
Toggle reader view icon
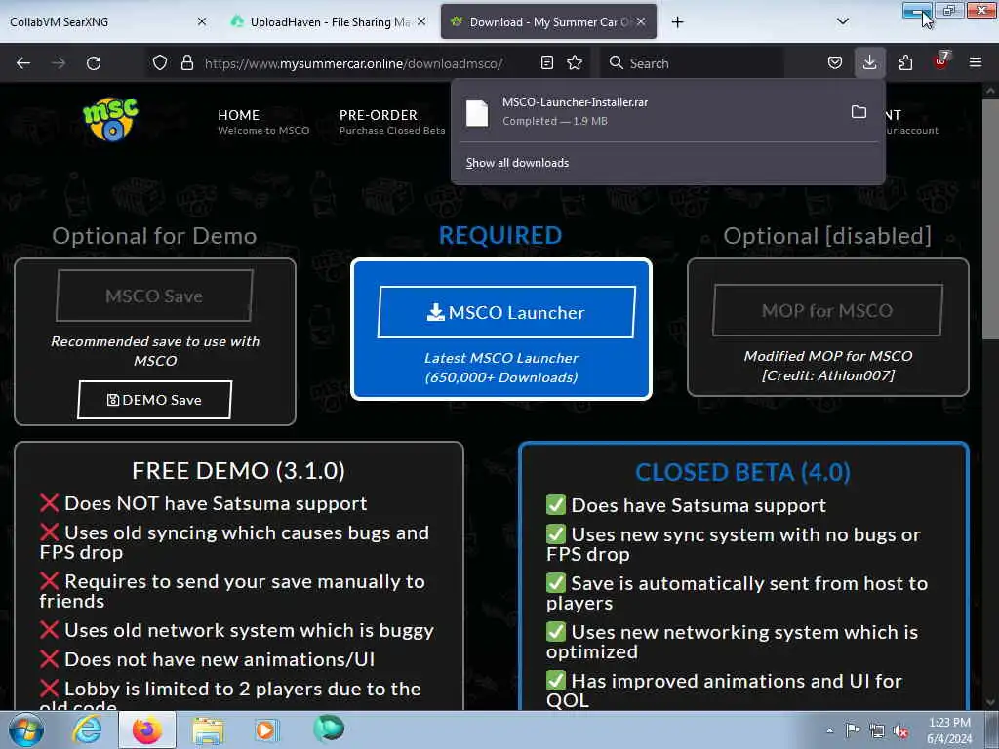(x=546, y=63)
